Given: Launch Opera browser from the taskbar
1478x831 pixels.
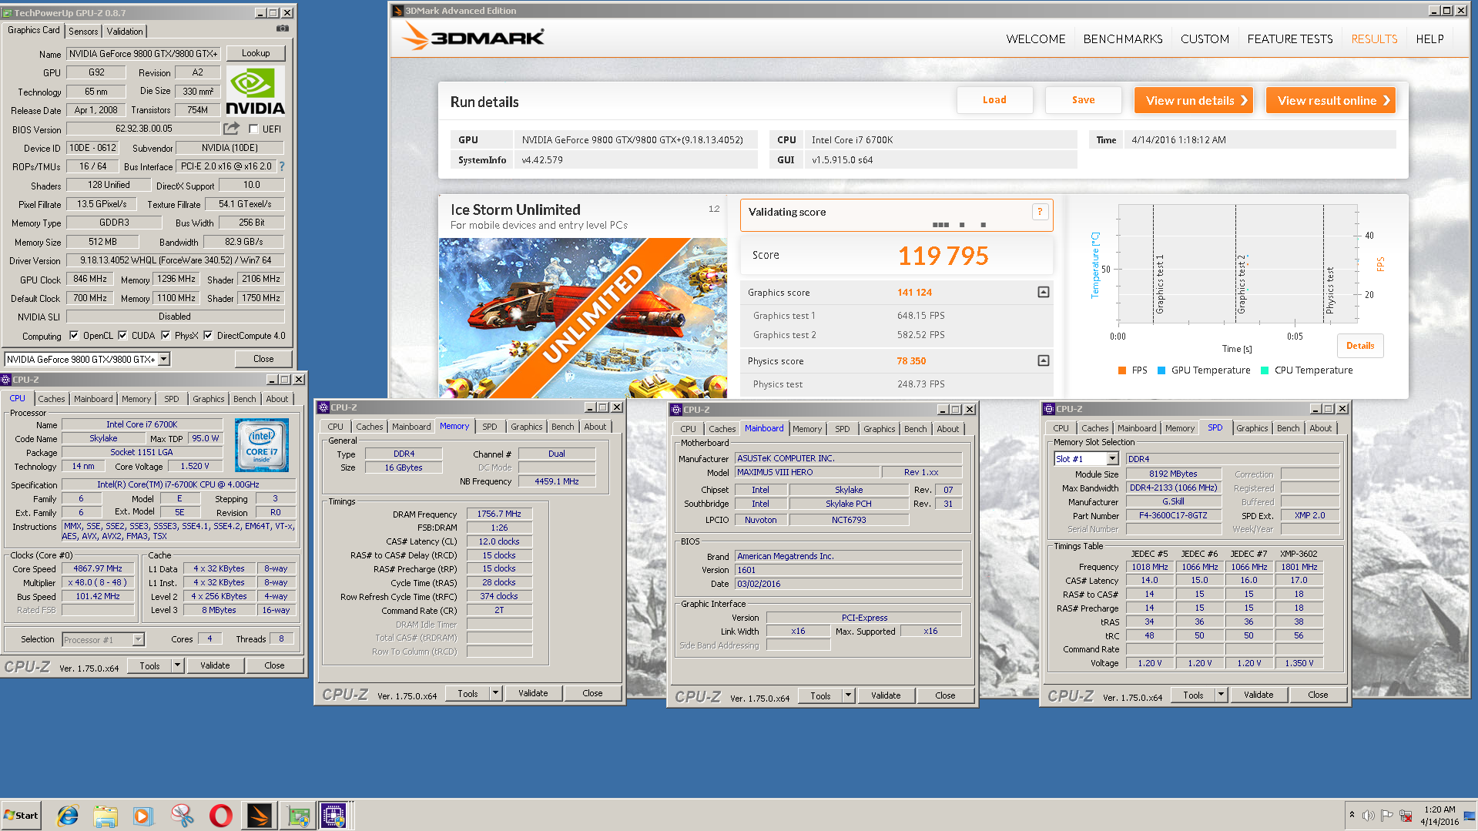Looking at the screenshot, I should point(221,816).
